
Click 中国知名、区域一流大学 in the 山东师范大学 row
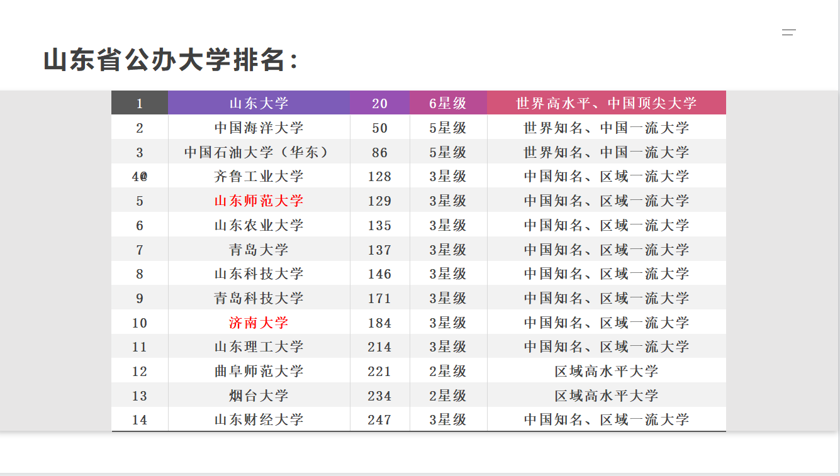pyautogui.click(x=607, y=201)
